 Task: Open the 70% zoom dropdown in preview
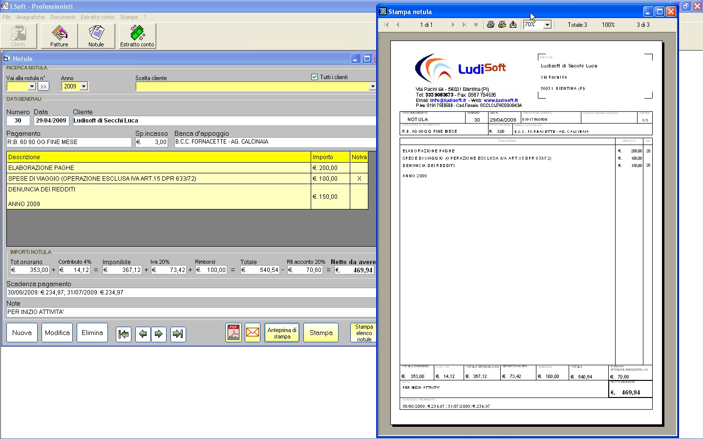(x=547, y=25)
